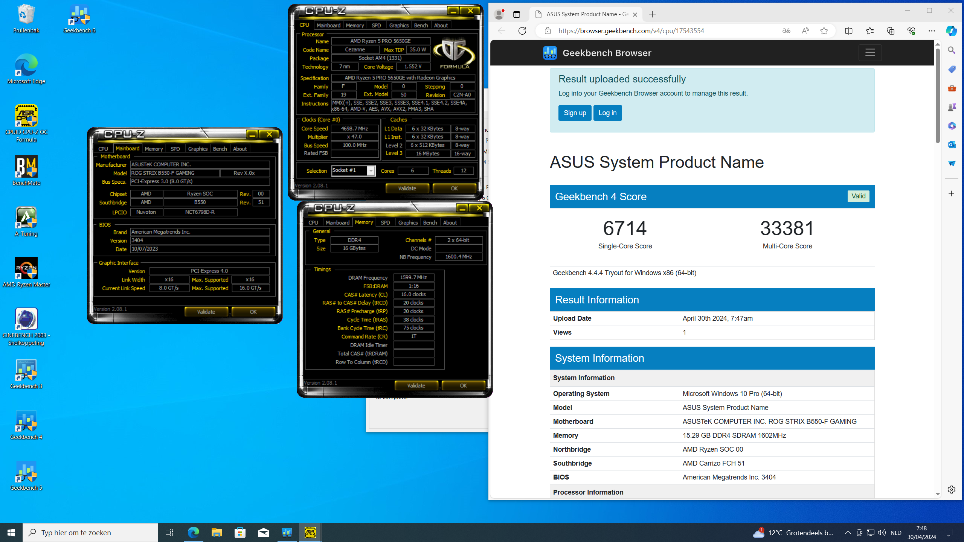Click weather widget on taskbar
964x542 pixels.
(793, 533)
